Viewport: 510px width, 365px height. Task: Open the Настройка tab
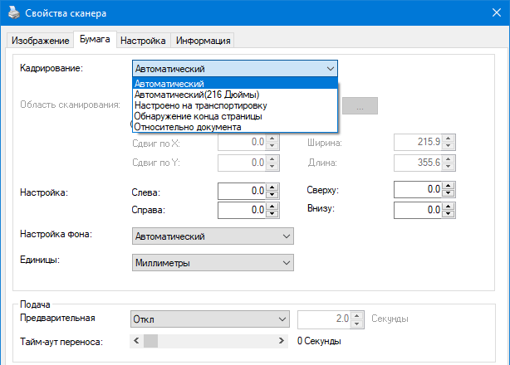(143, 41)
